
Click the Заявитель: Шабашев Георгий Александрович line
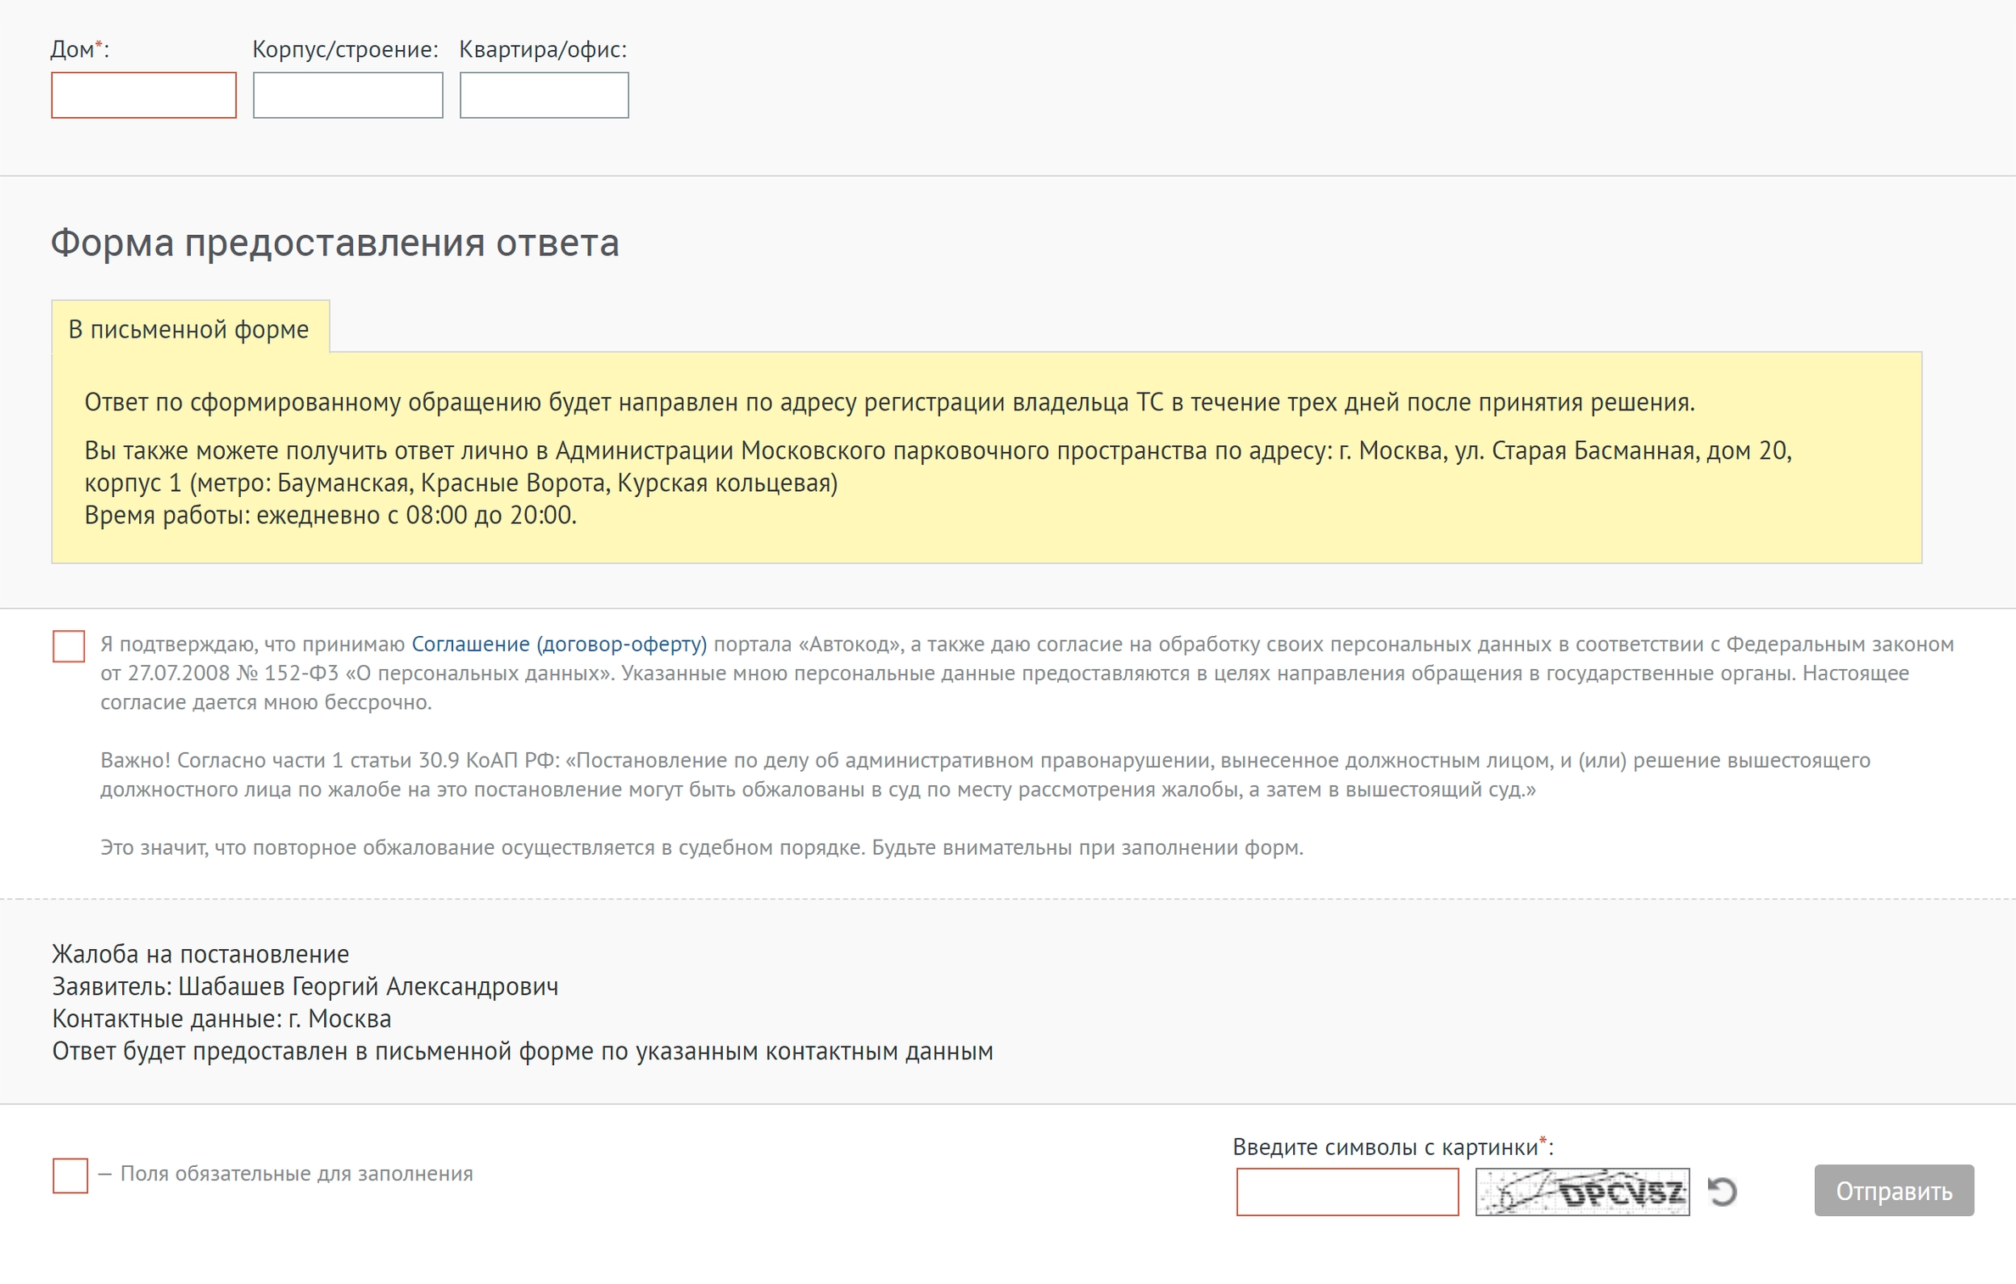[x=305, y=987]
